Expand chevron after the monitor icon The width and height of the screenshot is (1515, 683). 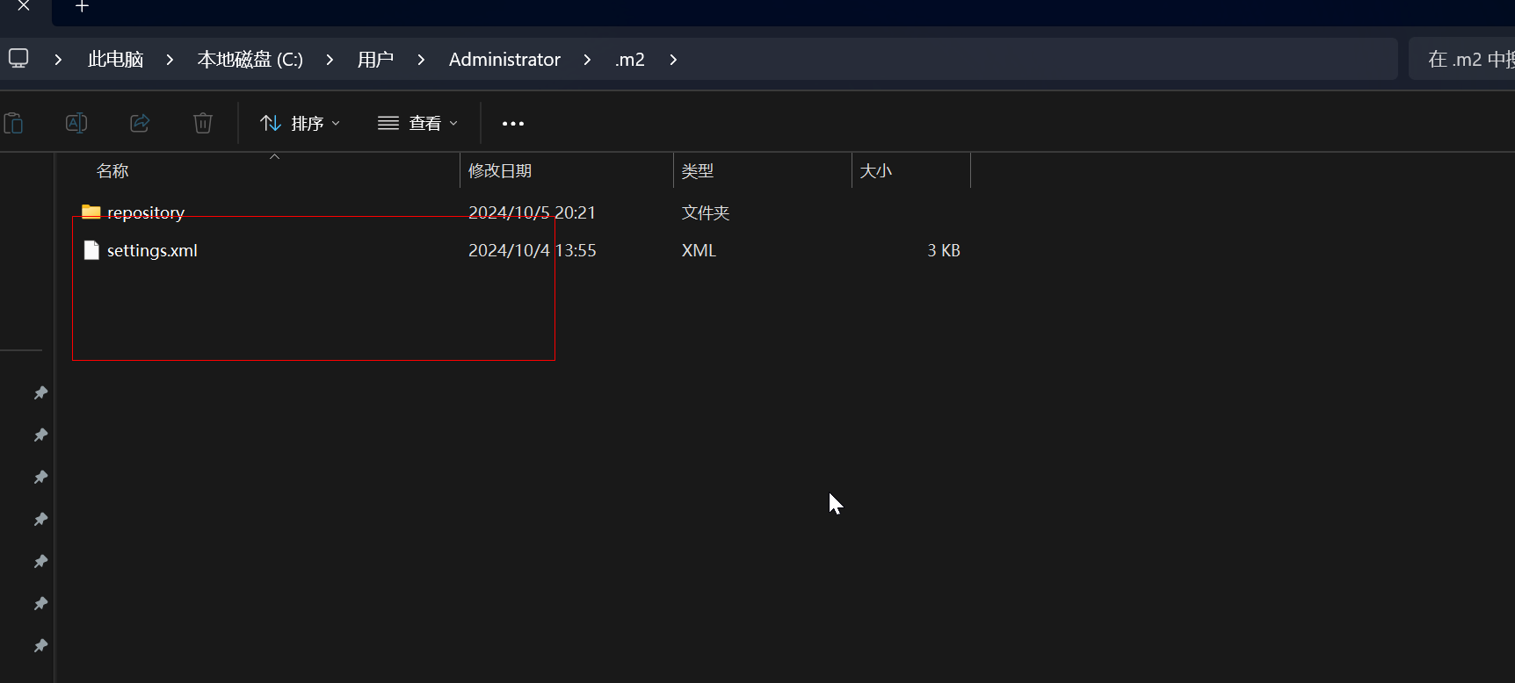pos(58,60)
